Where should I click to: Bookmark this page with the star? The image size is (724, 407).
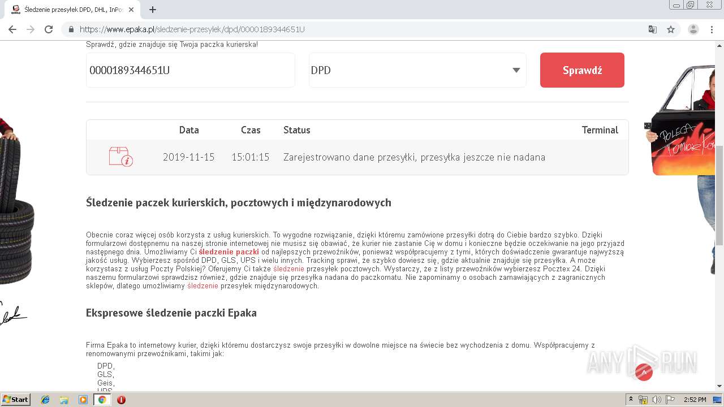coord(671,29)
